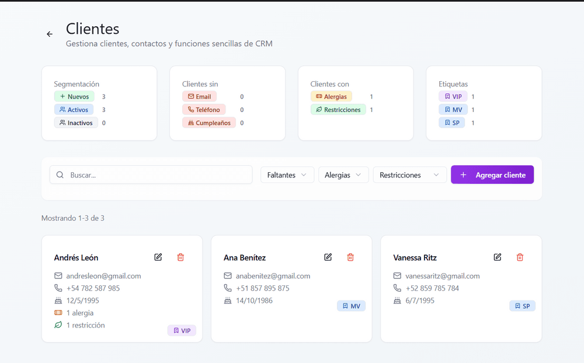Focus the Buscar search field
Screen dimensions: 584x363
coord(158,175)
